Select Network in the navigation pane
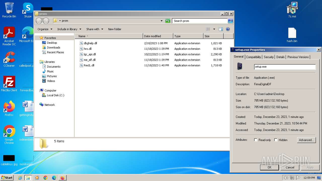Screen dimensions: 322x181 (50, 105)
